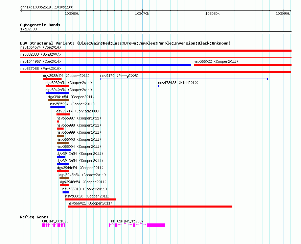Click the small red bar of nsv565997

tap(58, 121)
